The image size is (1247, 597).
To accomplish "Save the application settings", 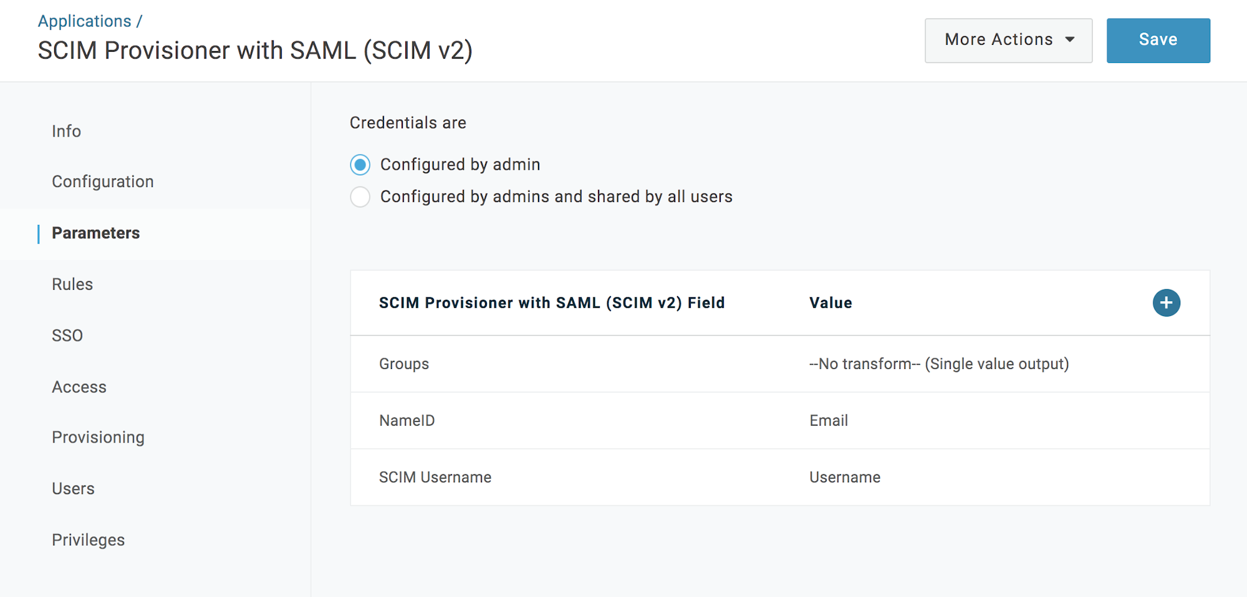I will [x=1158, y=40].
